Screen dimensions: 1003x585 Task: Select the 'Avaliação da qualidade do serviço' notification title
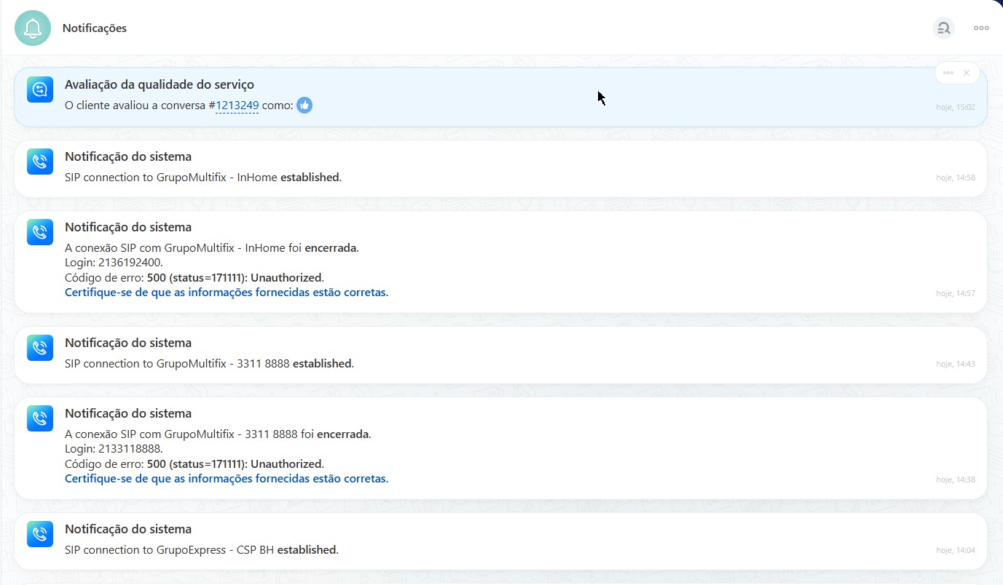point(159,85)
